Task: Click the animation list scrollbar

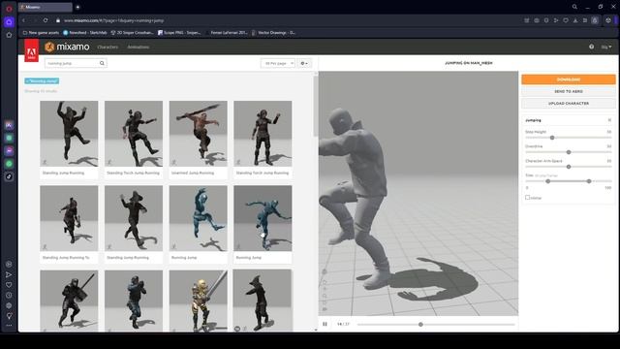Action: coord(315,106)
